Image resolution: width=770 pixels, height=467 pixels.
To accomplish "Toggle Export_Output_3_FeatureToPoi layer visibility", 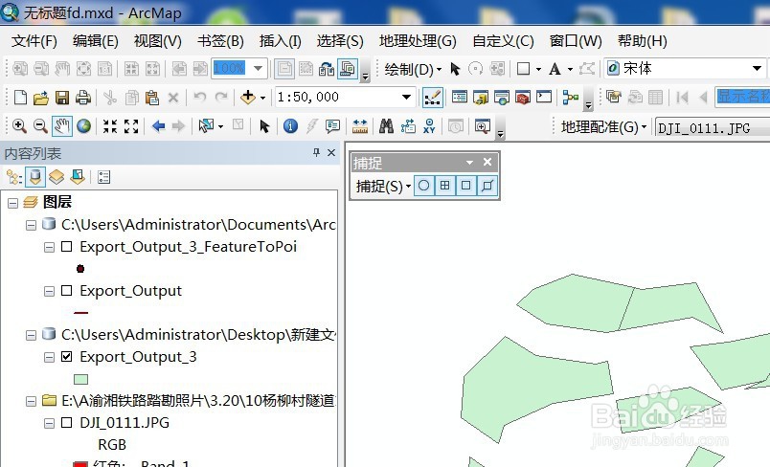I will coord(66,246).
